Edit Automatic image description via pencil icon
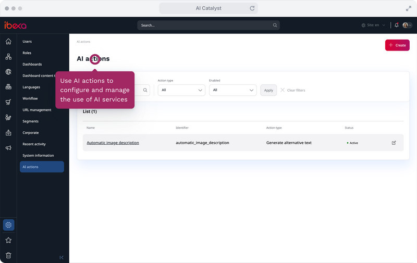Viewport: 417px width, 263px height. point(394,143)
